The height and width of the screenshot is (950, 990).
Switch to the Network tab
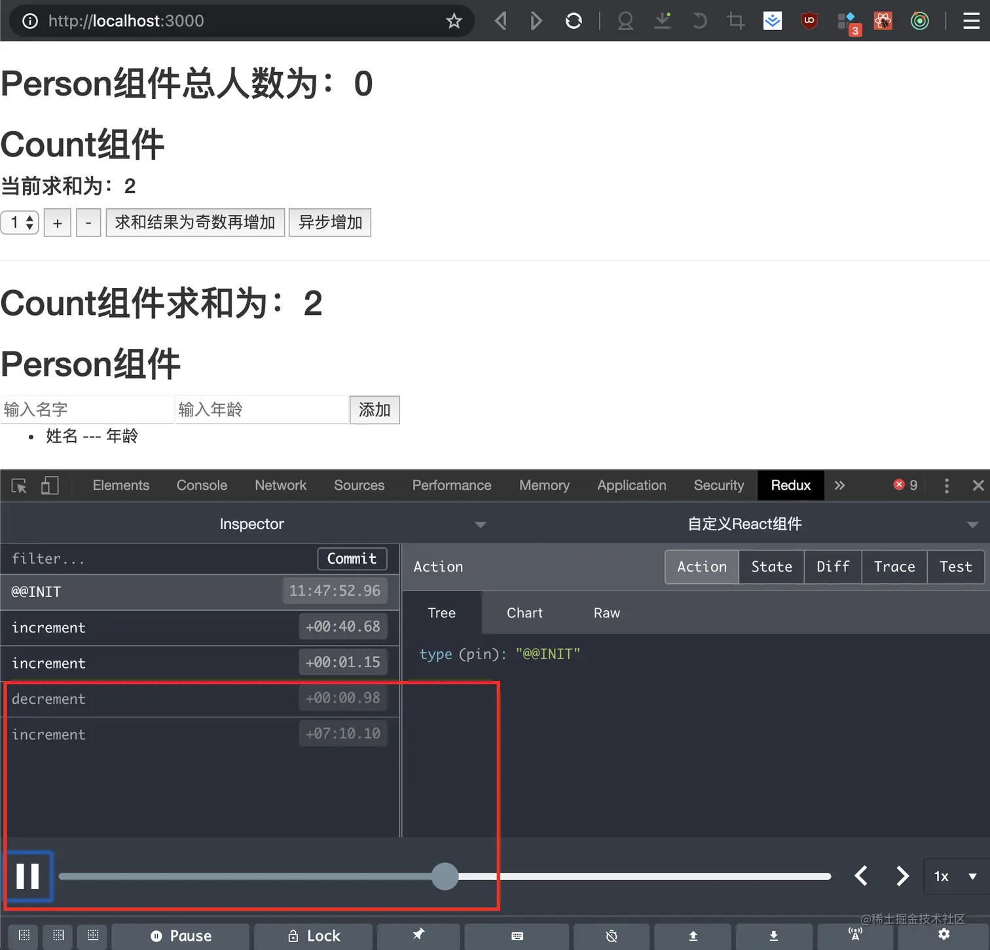tap(280, 485)
